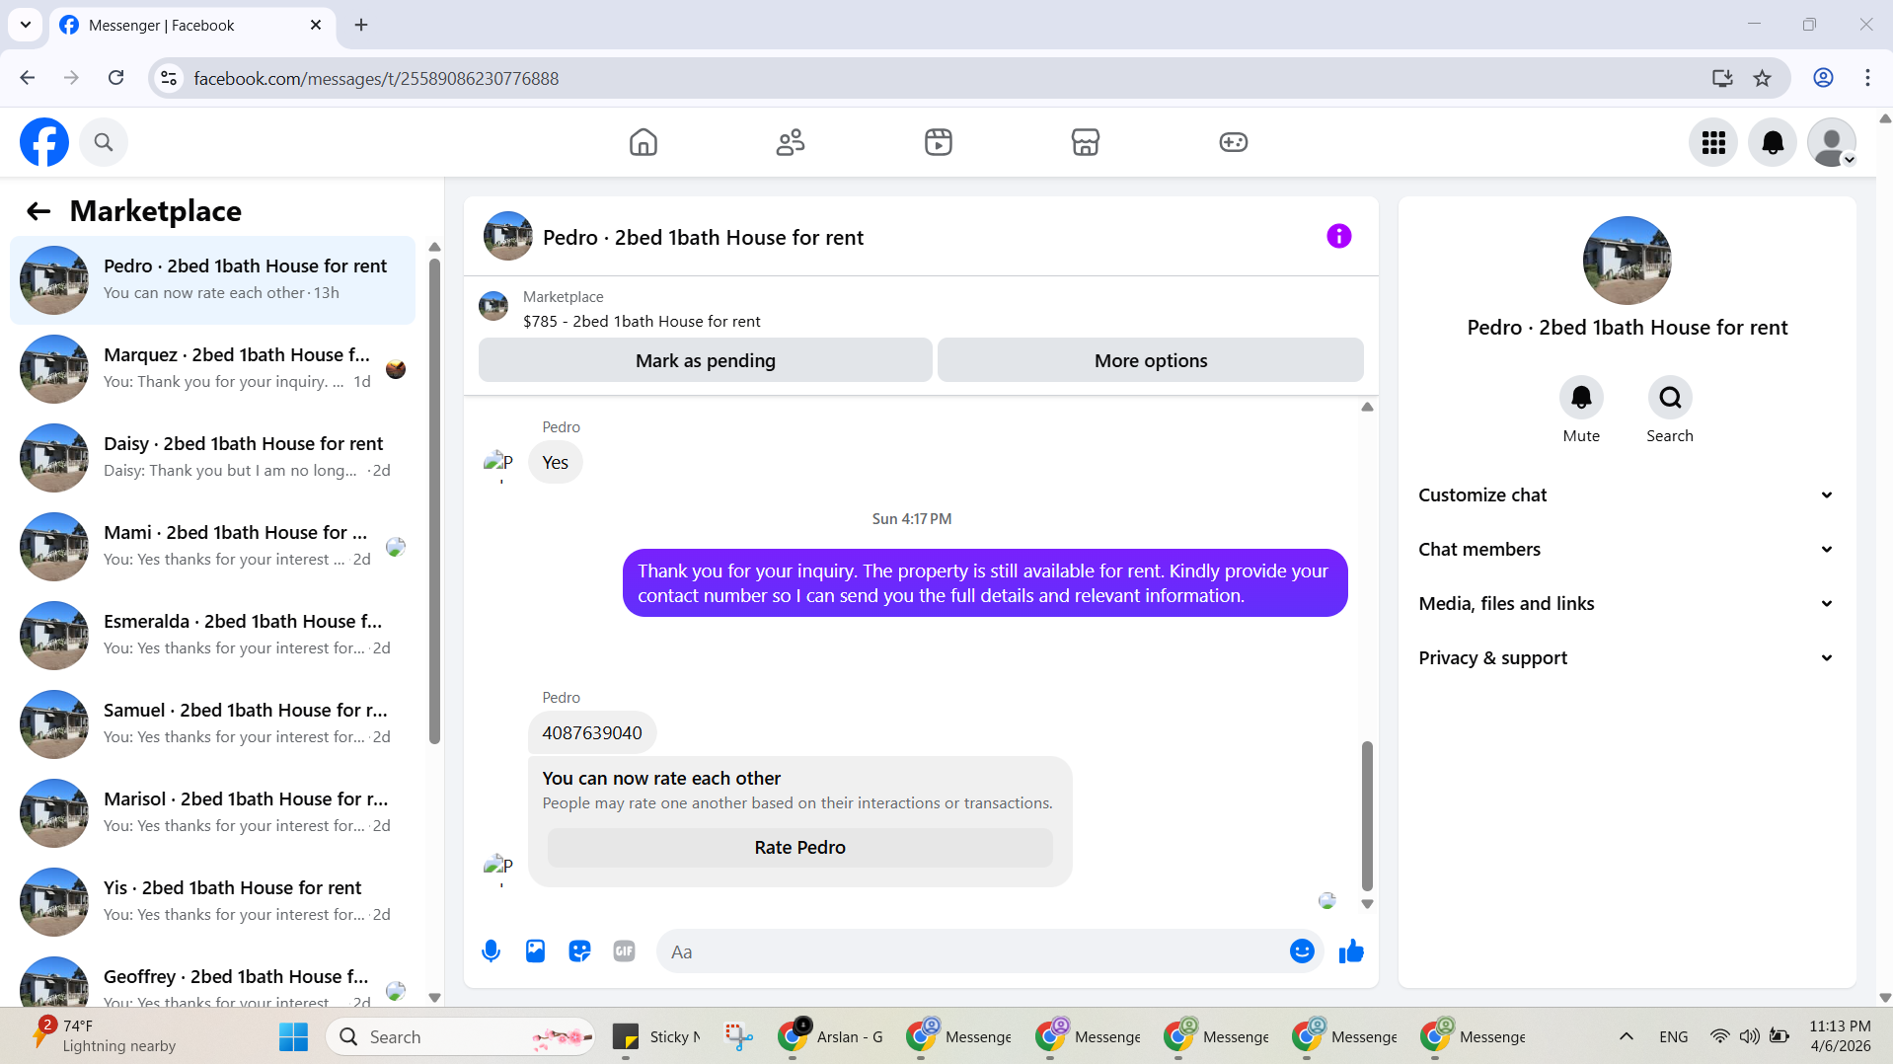
Task: Open emoji picker in message box
Action: [1302, 950]
